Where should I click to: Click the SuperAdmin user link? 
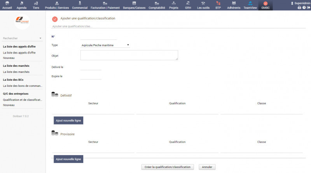(x=301, y=3)
